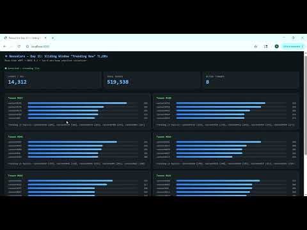Click the green connection status line

click(22, 68)
